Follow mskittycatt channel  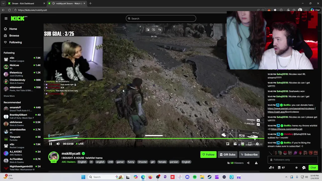pos(208,155)
